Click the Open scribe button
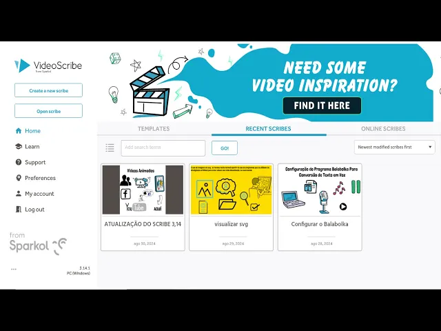441x331 pixels. [48, 111]
